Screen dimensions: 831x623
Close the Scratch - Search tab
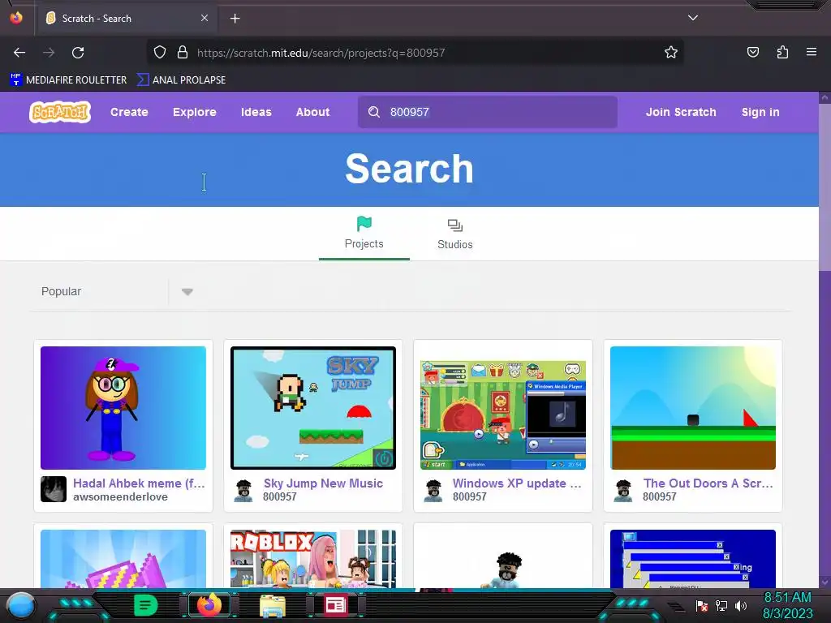pyautogui.click(x=205, y=18)
